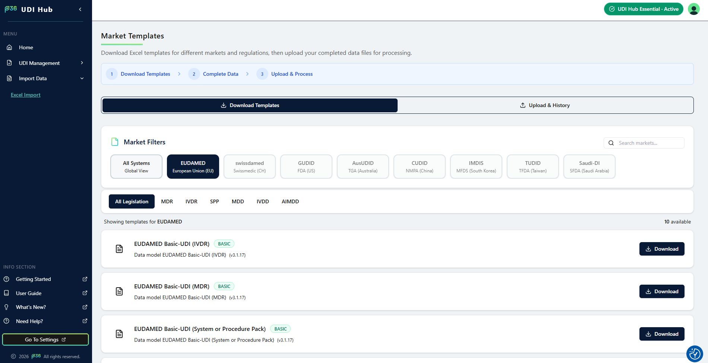Switch to the Upload & History tab
The image size is (708, 363).
[545, 105]
